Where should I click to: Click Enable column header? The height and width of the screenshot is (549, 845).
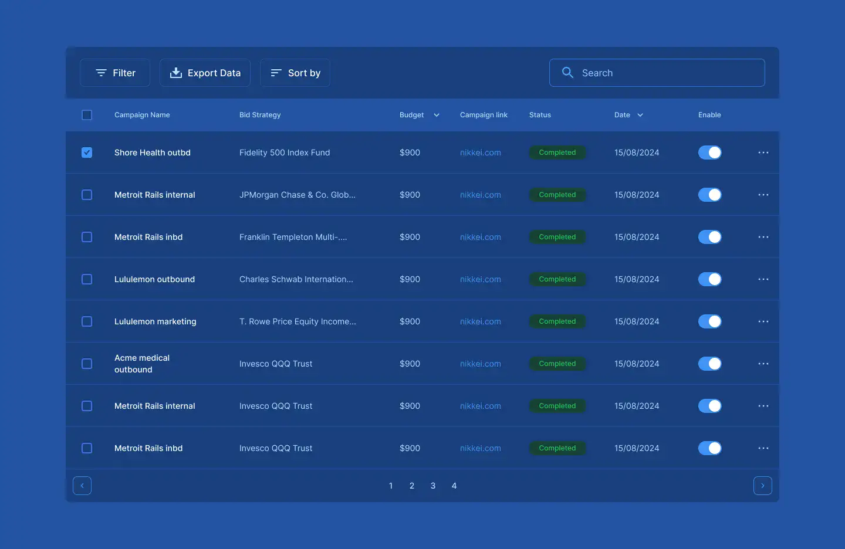[709, 115]
